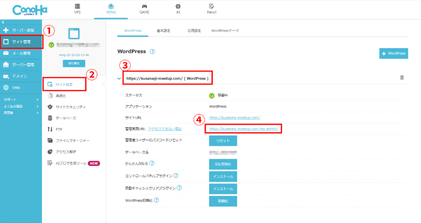421x223 pixels.
Task: Click help icon beside WordPress初期化
Action: 156,200
